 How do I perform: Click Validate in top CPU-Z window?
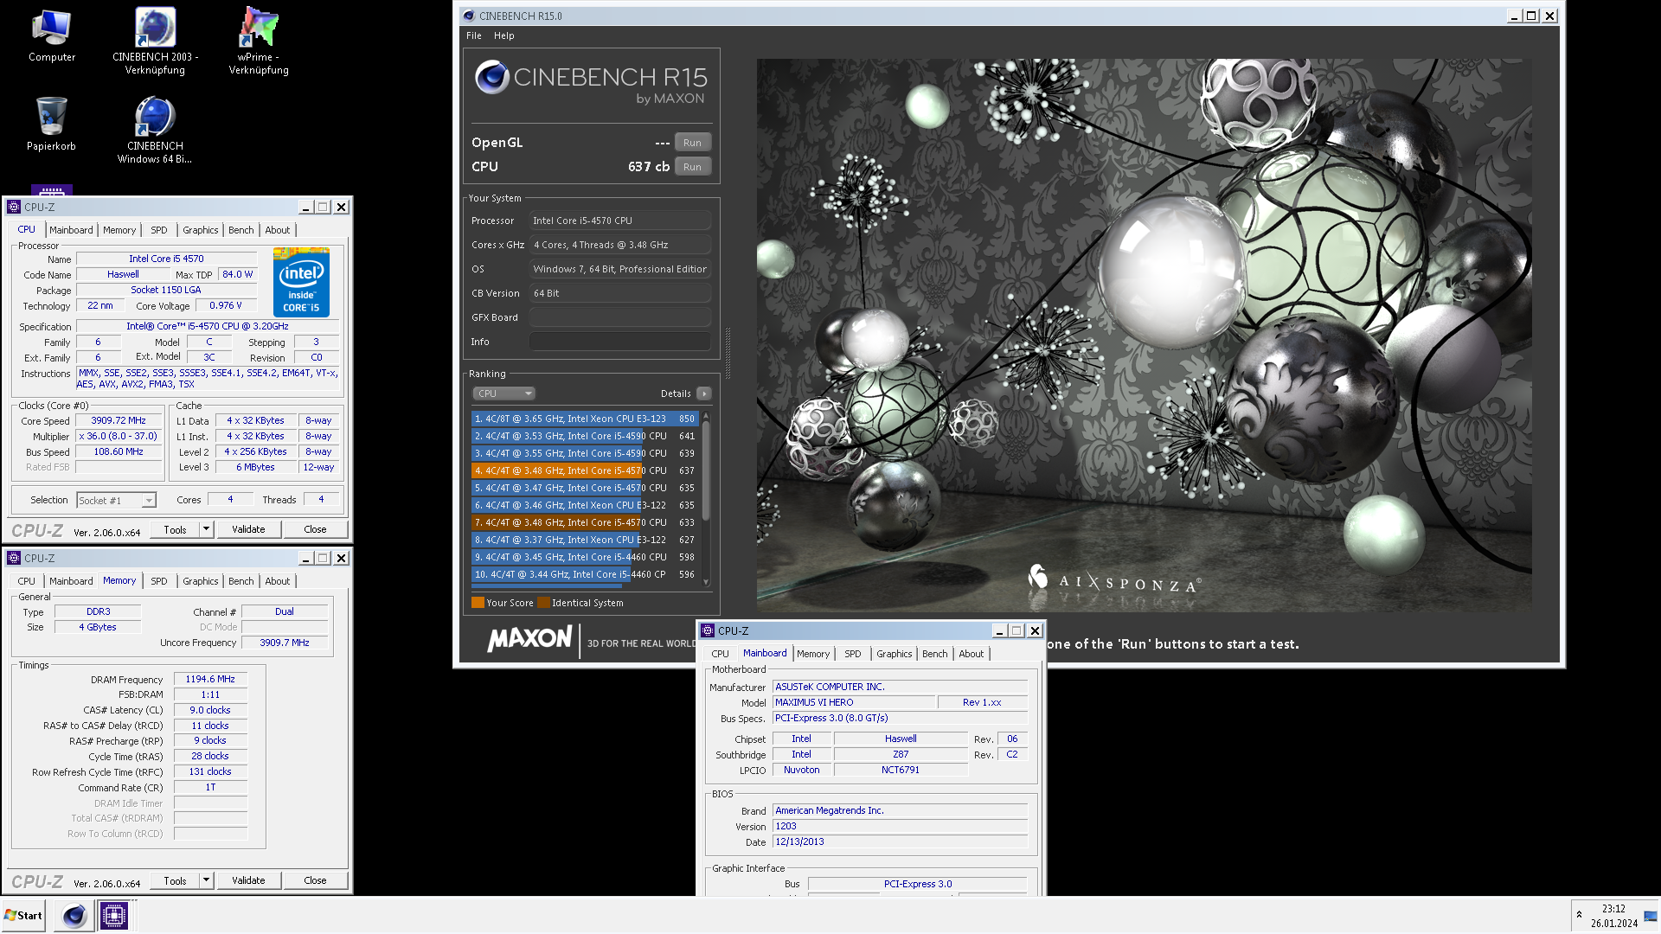pos(248,529)
